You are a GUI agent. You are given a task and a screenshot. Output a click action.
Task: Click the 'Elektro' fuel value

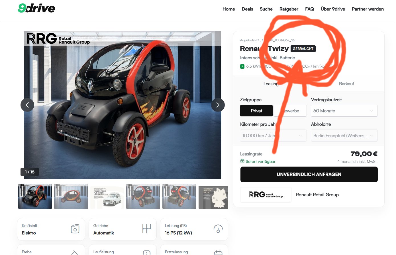[29, 233]
